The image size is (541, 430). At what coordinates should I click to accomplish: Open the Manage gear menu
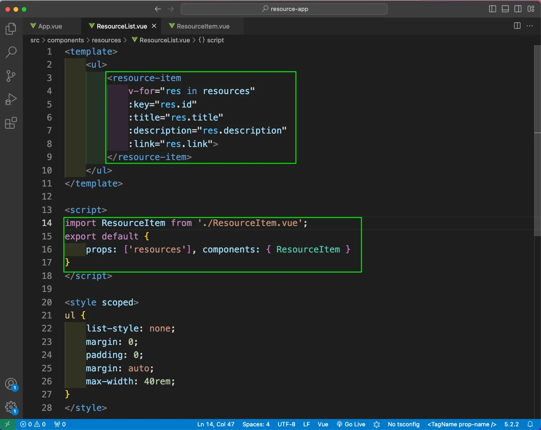[x=11, y=407]
